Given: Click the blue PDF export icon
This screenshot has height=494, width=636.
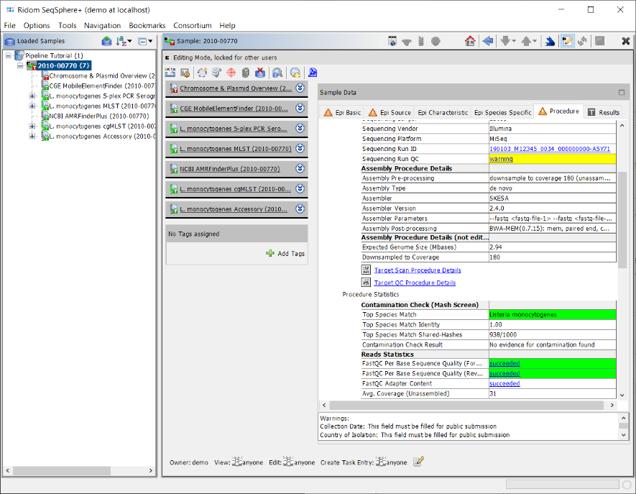Looking at the screenshot, I should [313, 73].
